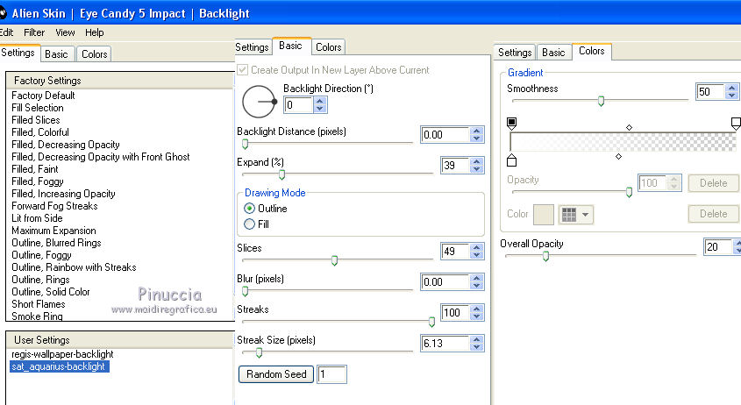Switch to the Colors tab in left panel
The width and height of the screenshot is (741, 405).
pos(95,54)
